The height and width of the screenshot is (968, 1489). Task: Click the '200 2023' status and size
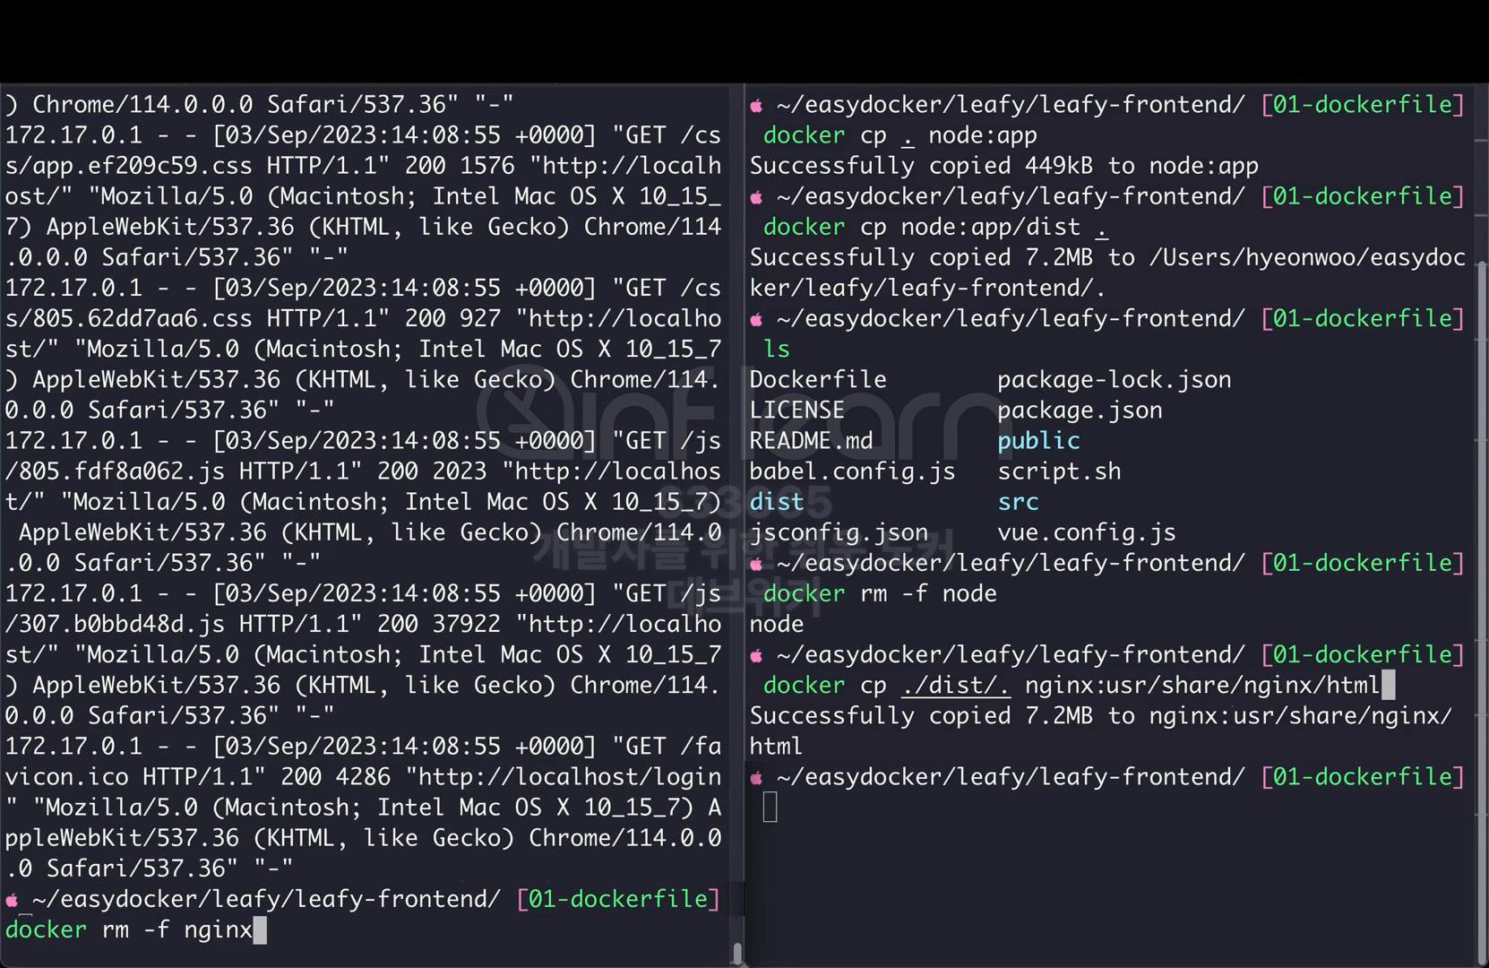click(432, 471)
